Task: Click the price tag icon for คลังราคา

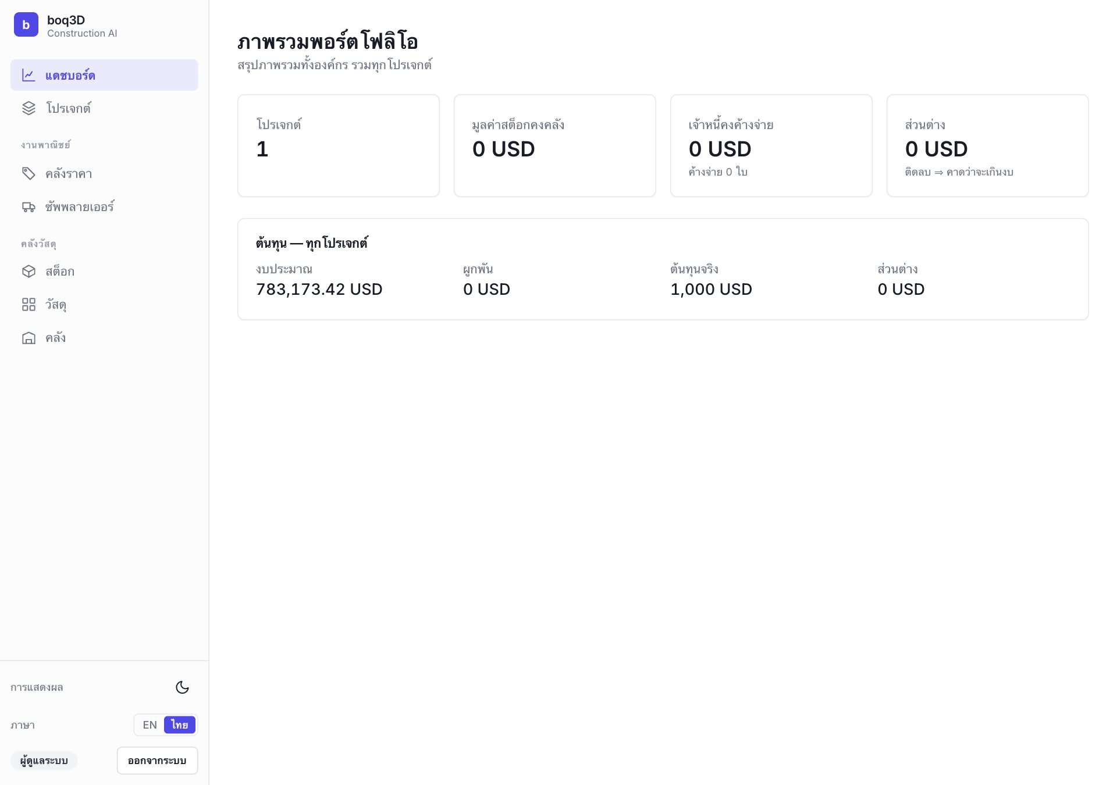Action: click(29, 173)
